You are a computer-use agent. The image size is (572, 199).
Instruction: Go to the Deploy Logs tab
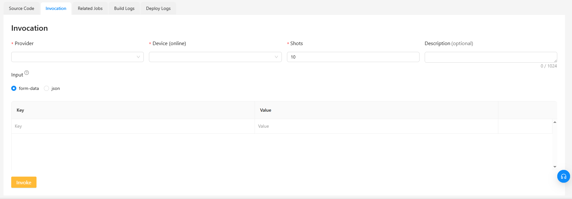pos(158,8)
